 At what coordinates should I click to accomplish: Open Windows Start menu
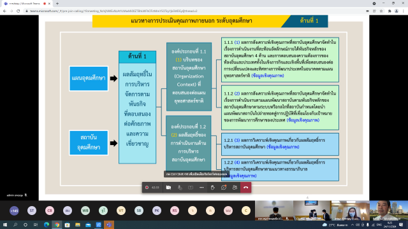[5, 225]
